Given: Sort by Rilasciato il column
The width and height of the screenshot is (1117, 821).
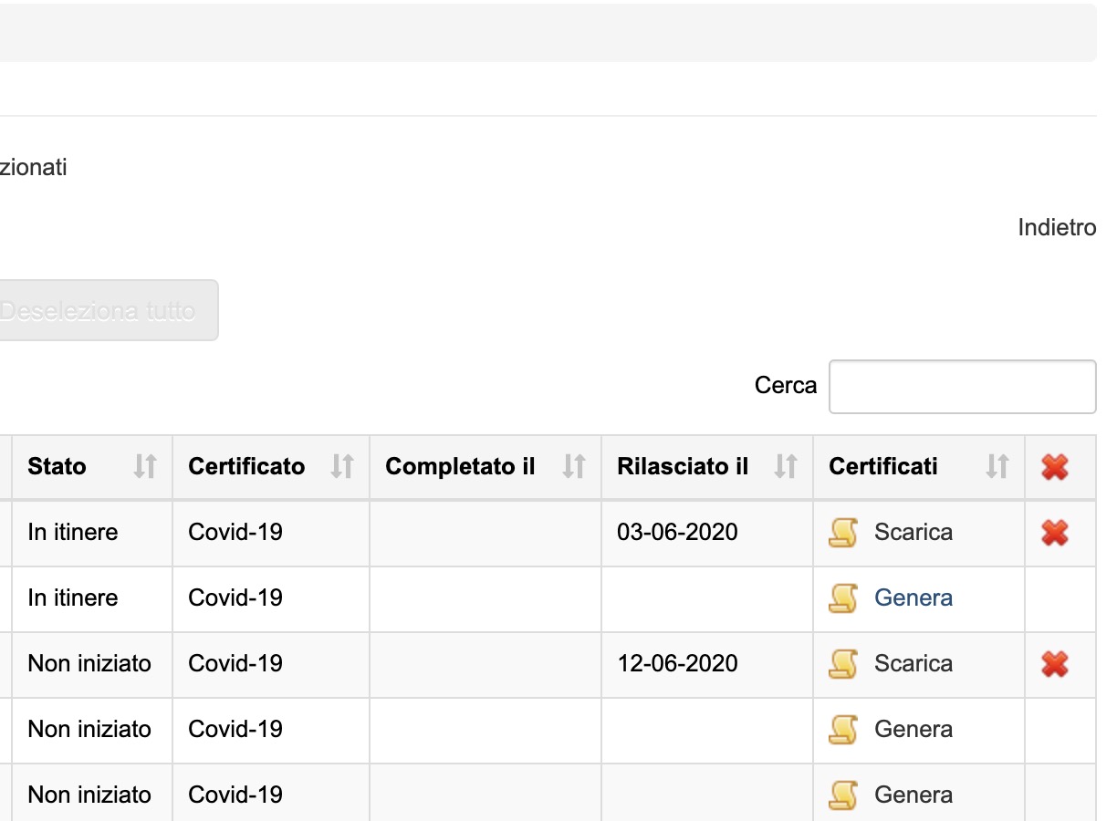Looking at the screenshot, I should [786, 467].
